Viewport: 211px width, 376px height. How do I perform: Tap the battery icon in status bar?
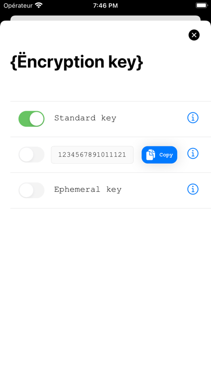coord(201,5)
